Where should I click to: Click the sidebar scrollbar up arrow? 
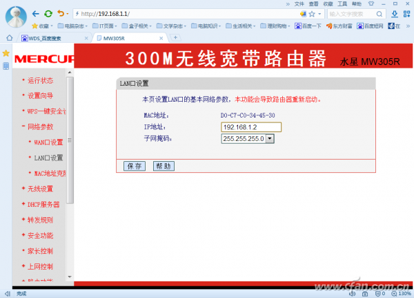click(x=70, y=72)
